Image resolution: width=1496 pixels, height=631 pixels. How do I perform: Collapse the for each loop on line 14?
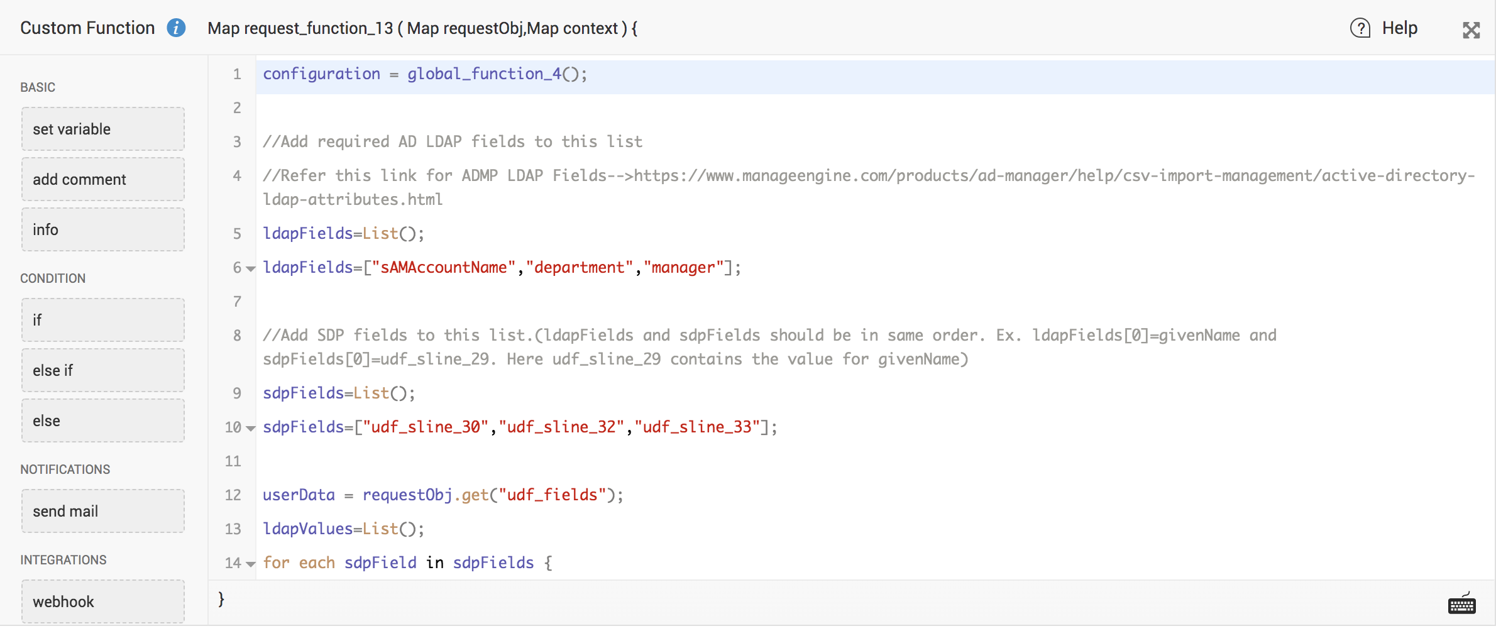[x=251, y=564]
